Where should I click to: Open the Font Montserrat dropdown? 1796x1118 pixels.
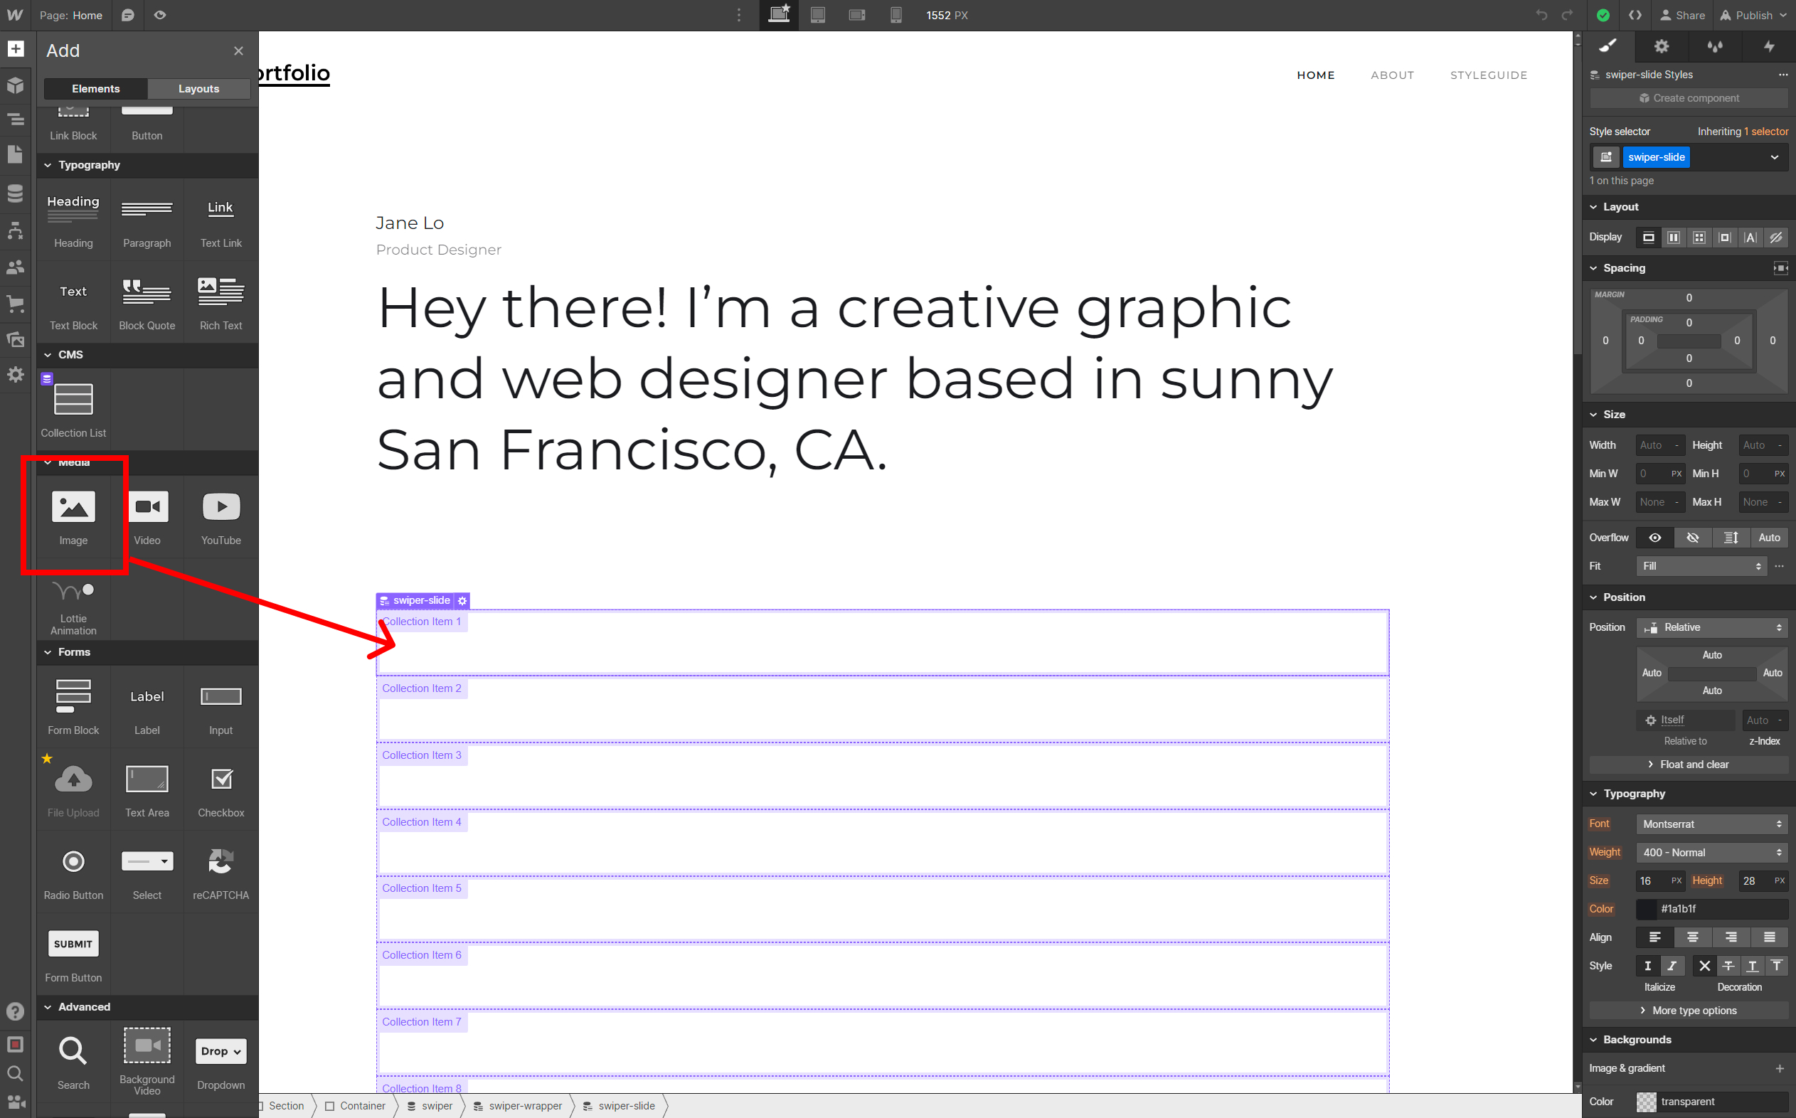tap(1711, 824)
